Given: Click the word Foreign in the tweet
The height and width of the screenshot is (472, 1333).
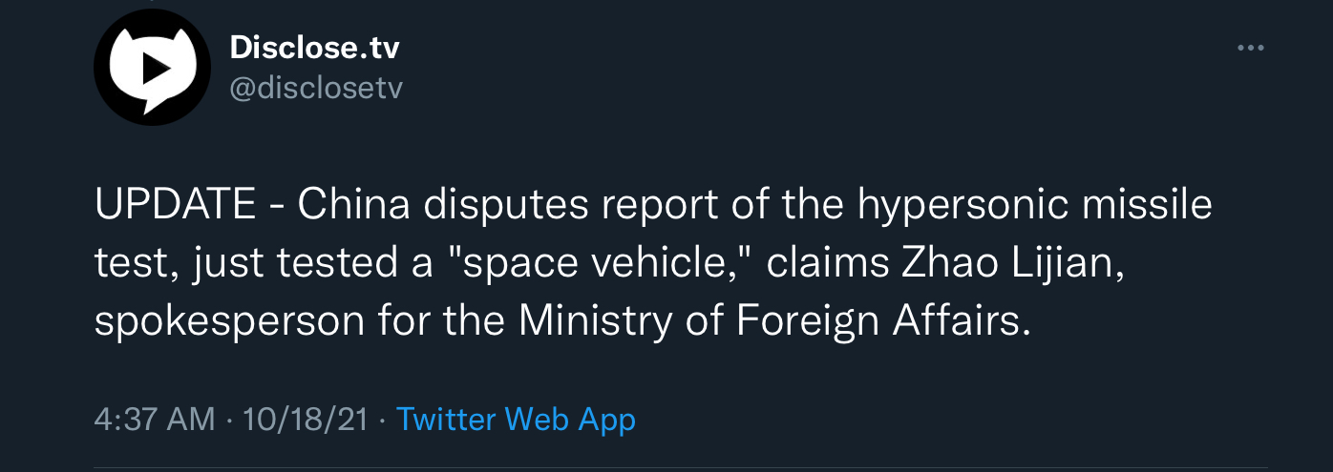Looking at the screenshot, I should click(x=809, y=321).
